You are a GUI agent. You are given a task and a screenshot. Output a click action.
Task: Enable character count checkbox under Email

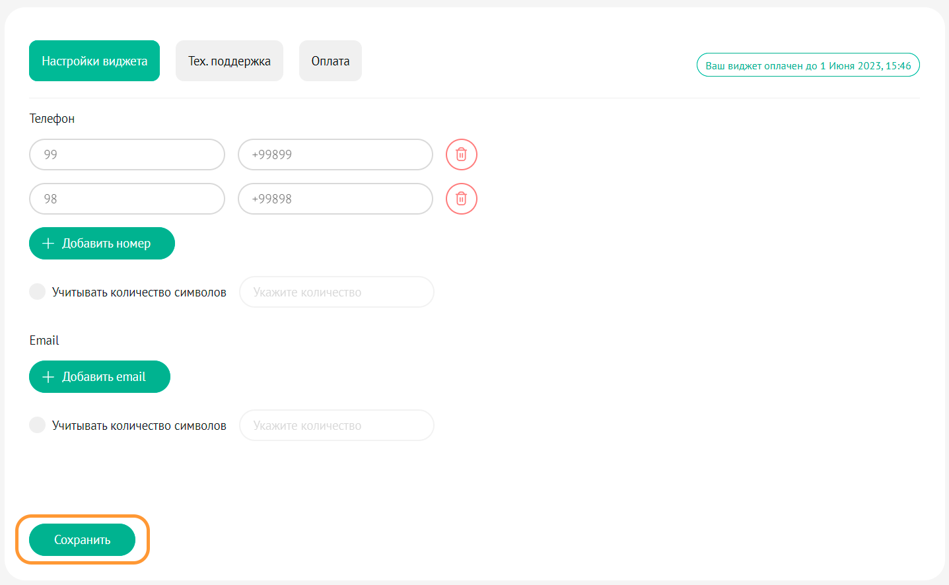[38, 425]
